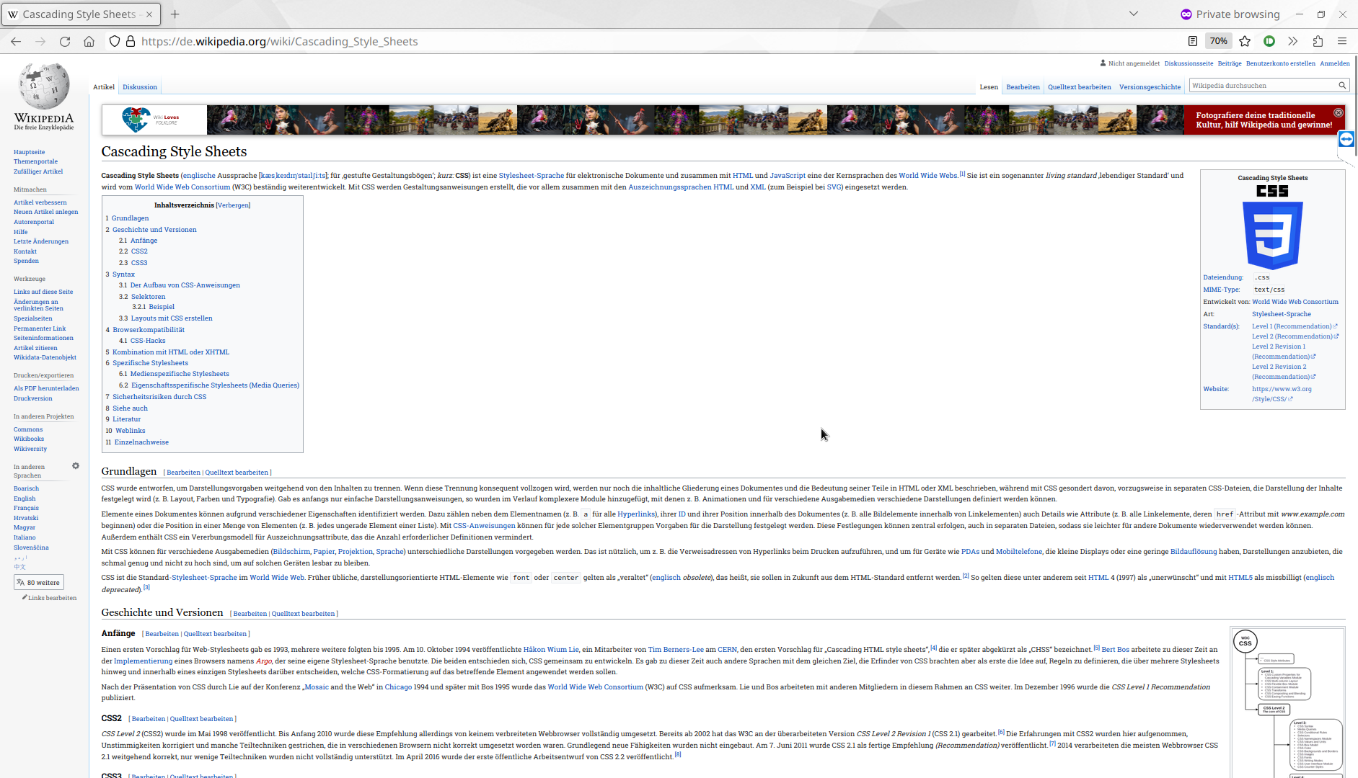Click the 70% zoom level indicator
The height and width of the screenshot is (778, 1358).
click(1218, 41)
